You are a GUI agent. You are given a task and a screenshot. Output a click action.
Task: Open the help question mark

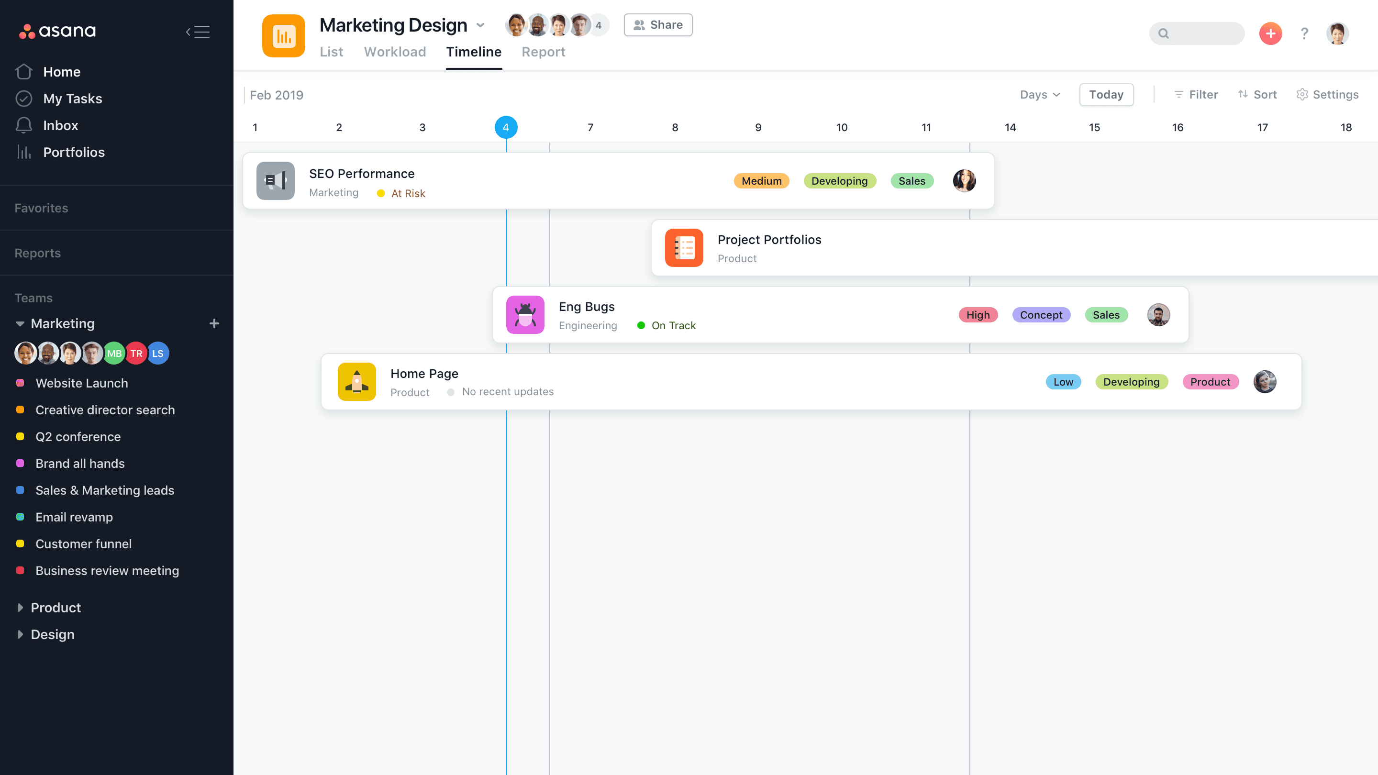click(1304, 33)
